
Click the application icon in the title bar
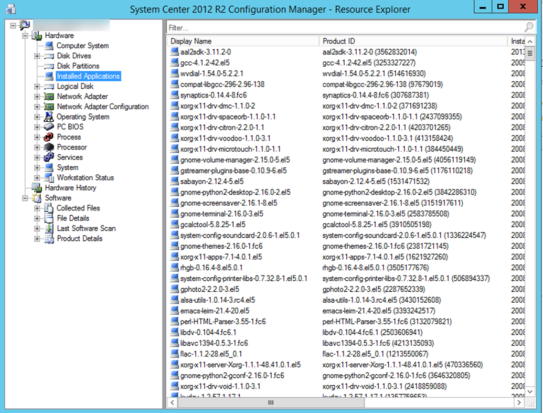coord(10,9)
